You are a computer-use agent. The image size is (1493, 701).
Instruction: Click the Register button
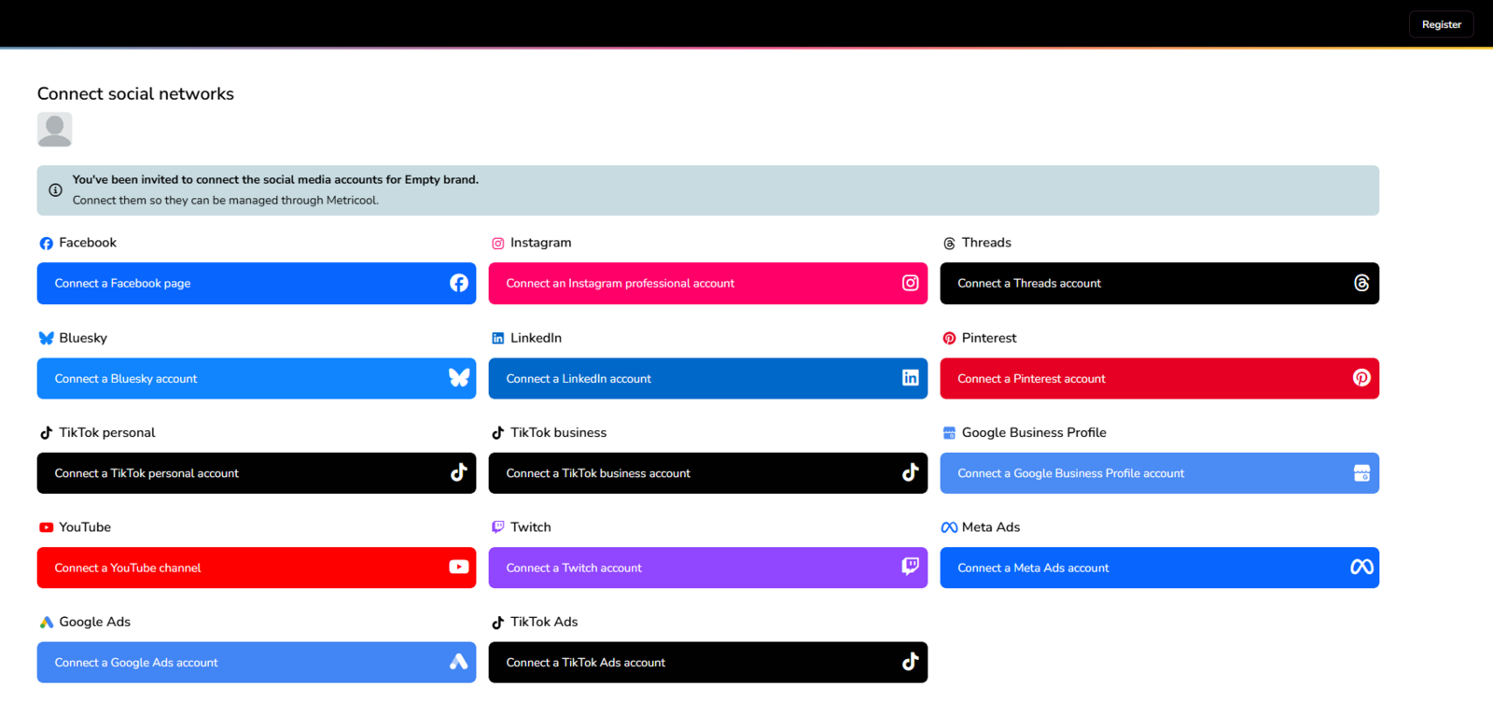pyautogui.click(x=1441, y=24)
